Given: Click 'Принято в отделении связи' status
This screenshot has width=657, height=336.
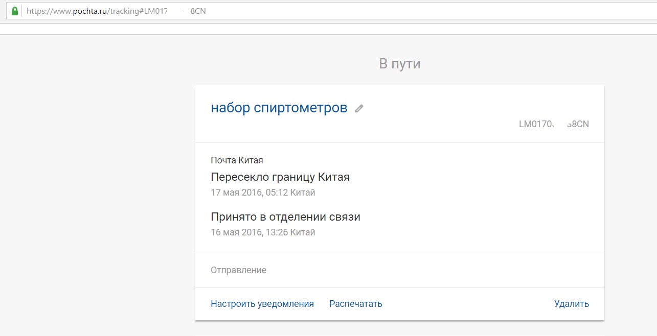Looking at the screenshot, I should tap(285, 217).
